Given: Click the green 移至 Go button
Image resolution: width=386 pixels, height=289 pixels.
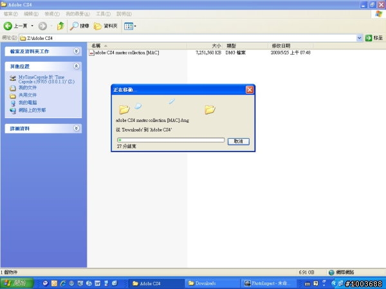Looking at the screenshot, I should tap(374, 38).
